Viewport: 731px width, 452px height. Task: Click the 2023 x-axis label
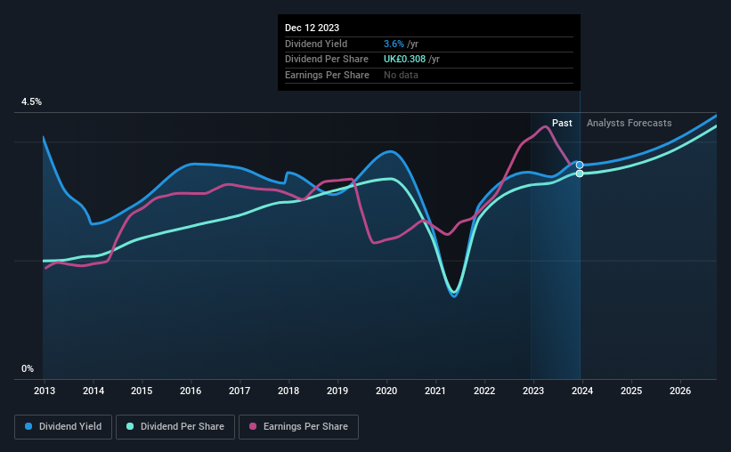(x=532, y=391)
